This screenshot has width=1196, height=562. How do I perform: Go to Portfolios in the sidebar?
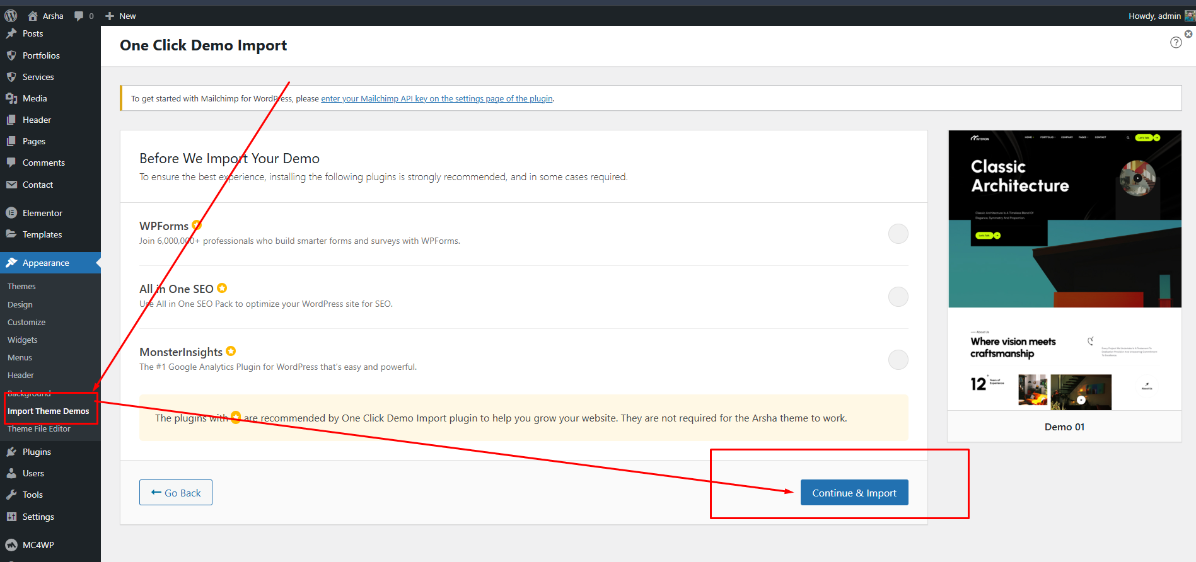(41, 55)
